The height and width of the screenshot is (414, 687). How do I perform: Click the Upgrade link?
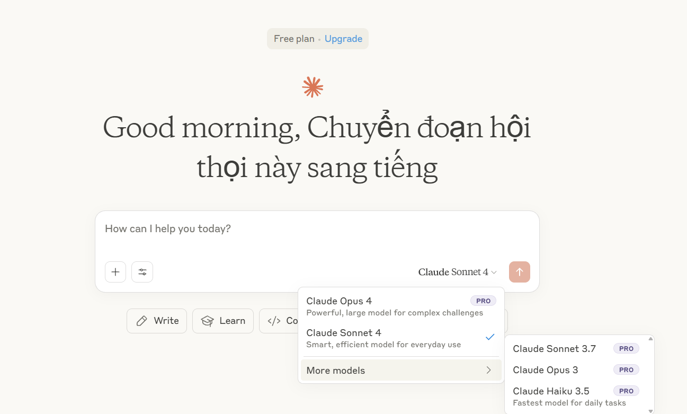pos(343,39)
